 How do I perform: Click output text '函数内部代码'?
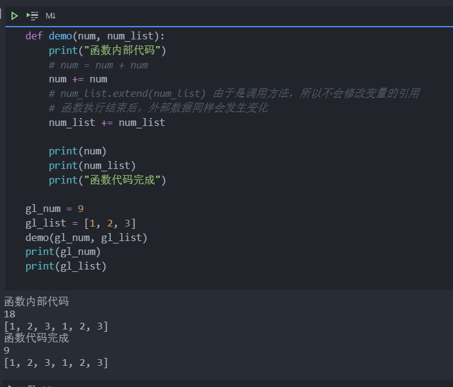[36, 302]
